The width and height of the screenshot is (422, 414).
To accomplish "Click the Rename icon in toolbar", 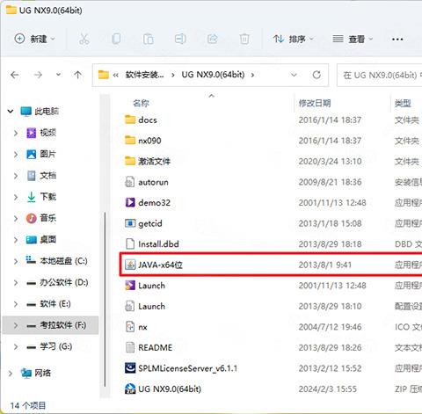I will point(180,39).
